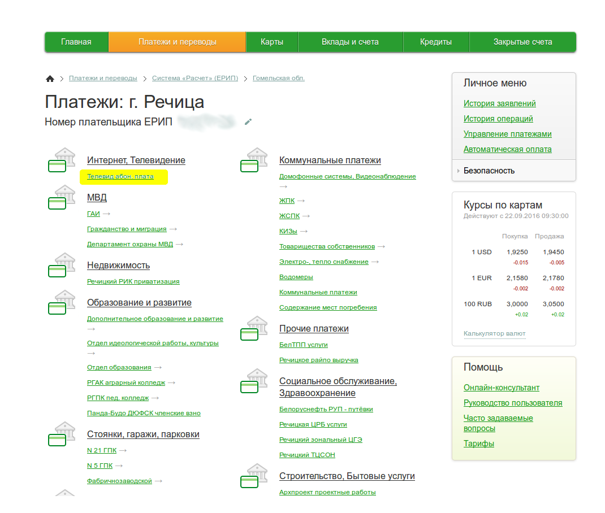Open the КИЗы link
Image resolution: width=605 pixels, height=513 pixels.
288,231
